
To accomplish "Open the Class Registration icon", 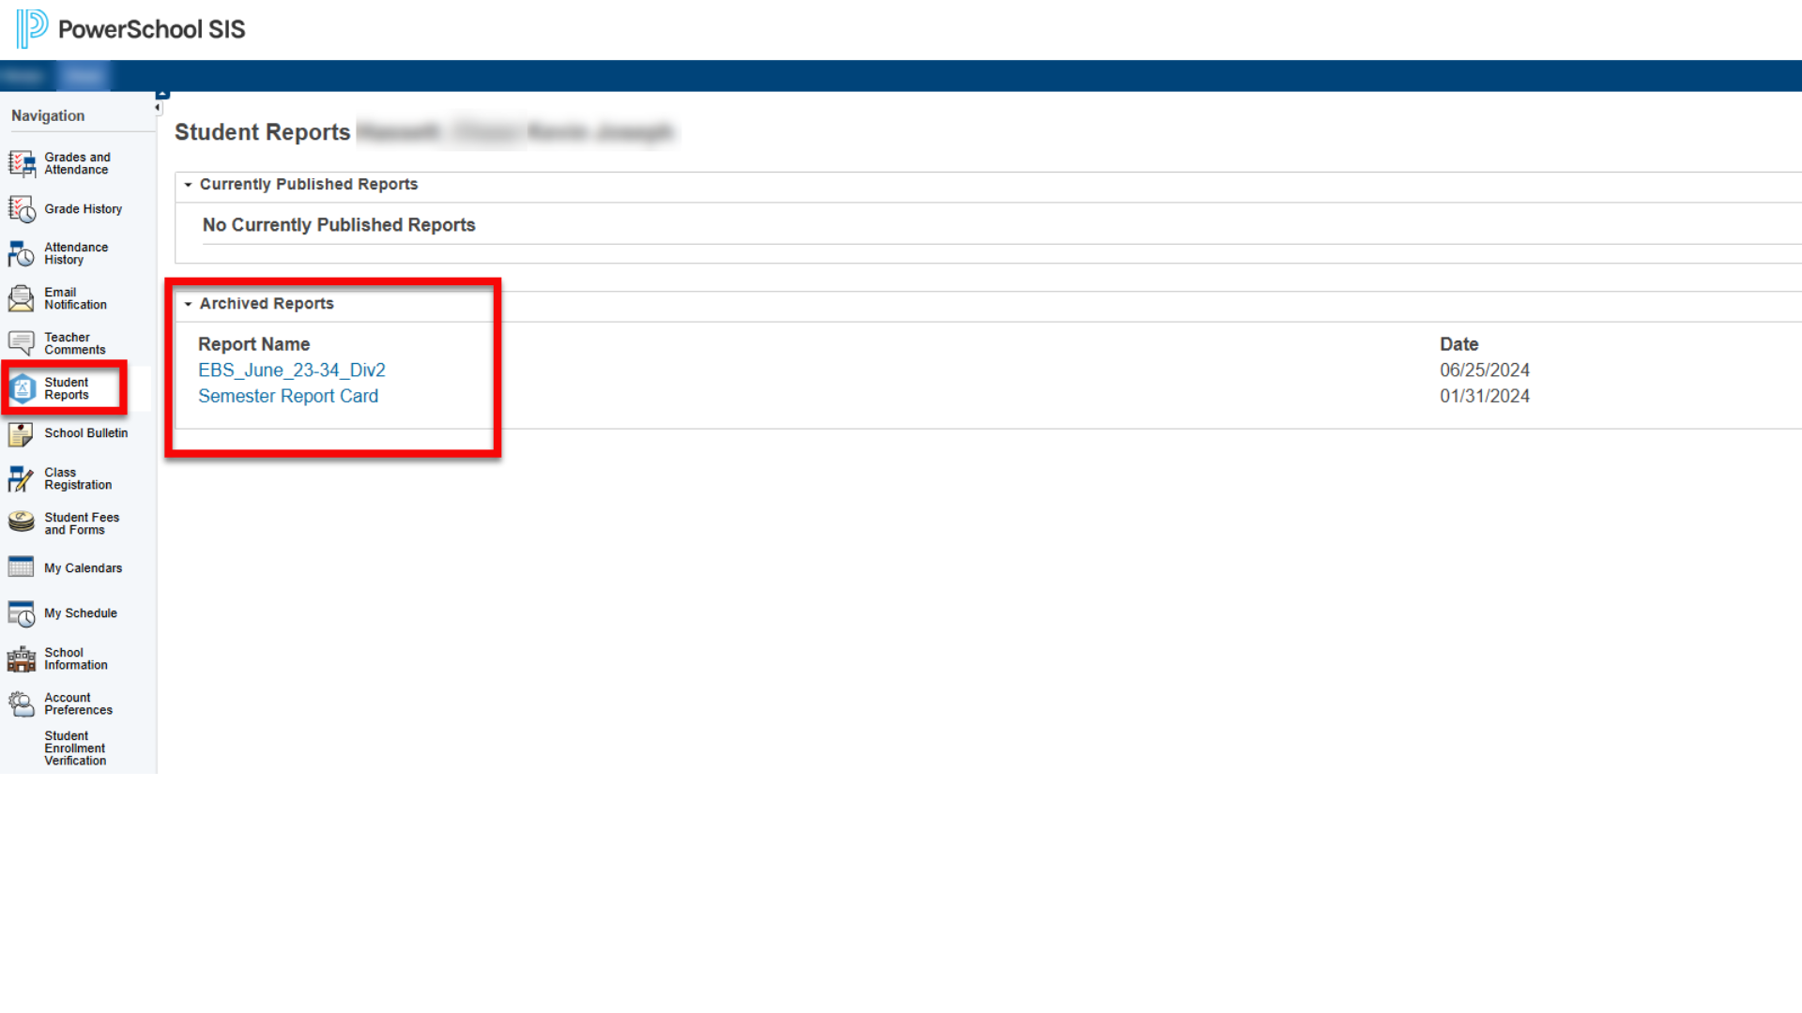I will coord(22,478).
